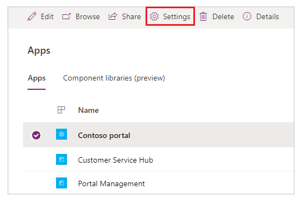
Task: Click the Browse open-in-window icon
Action: 66,16
